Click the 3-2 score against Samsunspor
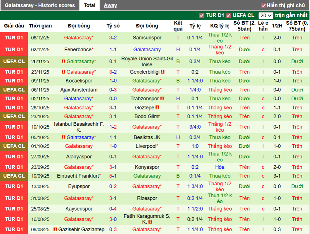Viewport: 310px width, 234px height. 113,38
